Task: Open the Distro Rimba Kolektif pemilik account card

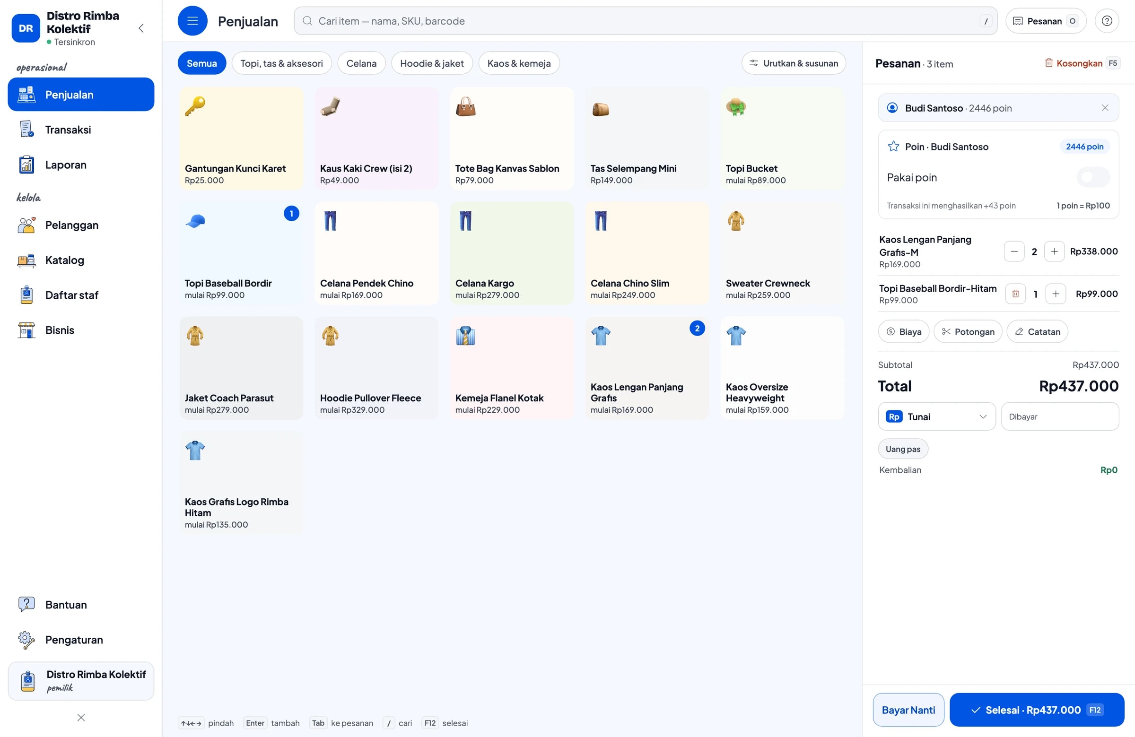Action: (x=81, y=681)
